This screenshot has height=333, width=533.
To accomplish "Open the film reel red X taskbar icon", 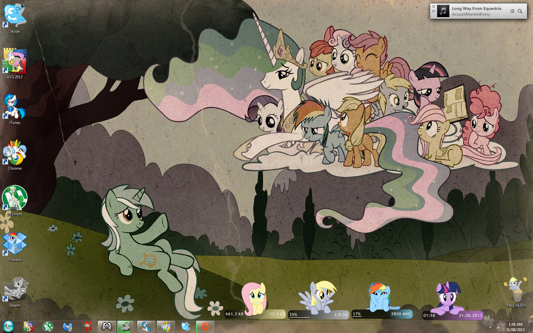I will point(88,326).
